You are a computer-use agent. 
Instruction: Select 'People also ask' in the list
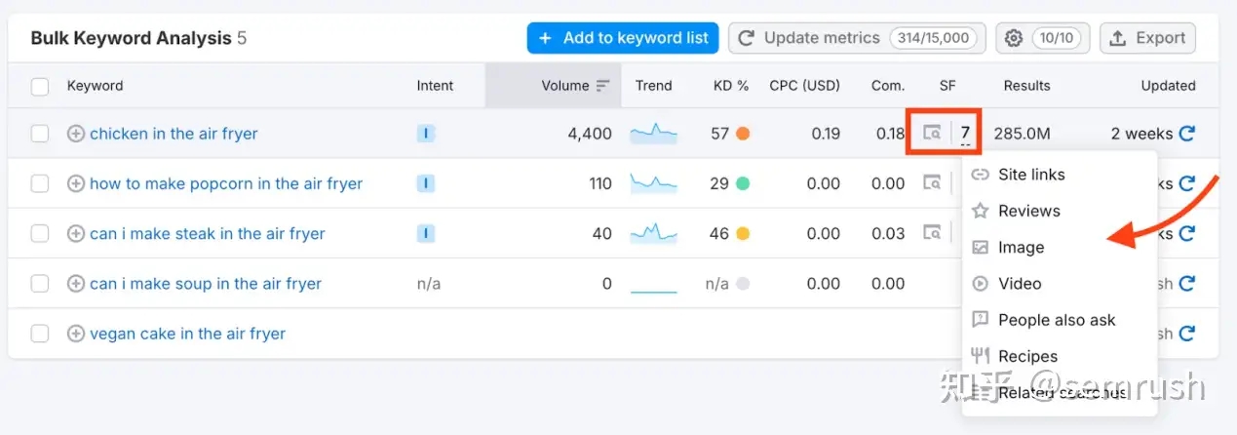pyautogui.click(x=1056, y=320)
